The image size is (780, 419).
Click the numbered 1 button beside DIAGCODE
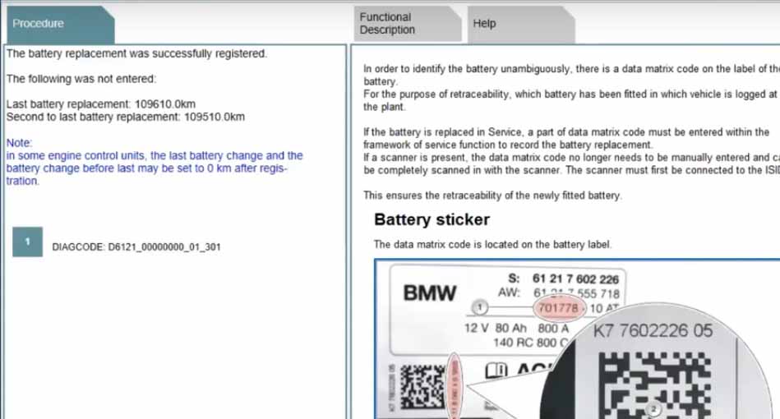(27, 242)
